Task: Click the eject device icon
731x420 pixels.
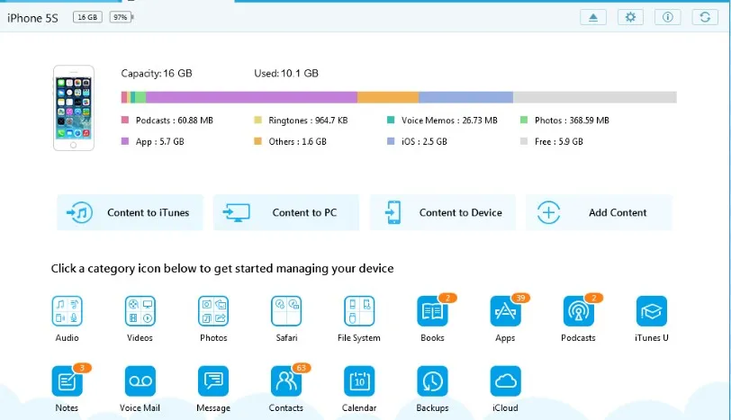Action: point(593,17)
